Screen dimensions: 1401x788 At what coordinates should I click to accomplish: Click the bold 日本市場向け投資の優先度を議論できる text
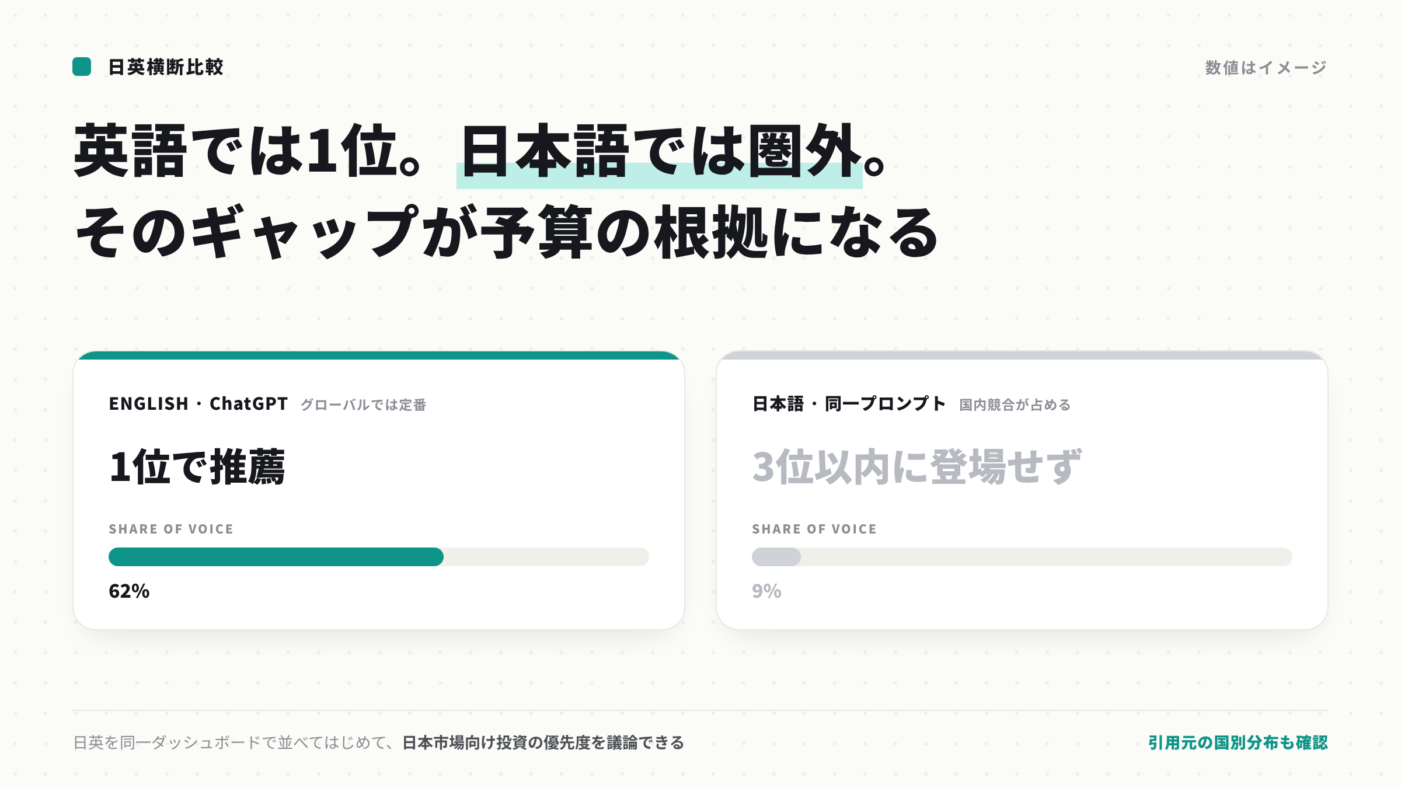(543, 742)
